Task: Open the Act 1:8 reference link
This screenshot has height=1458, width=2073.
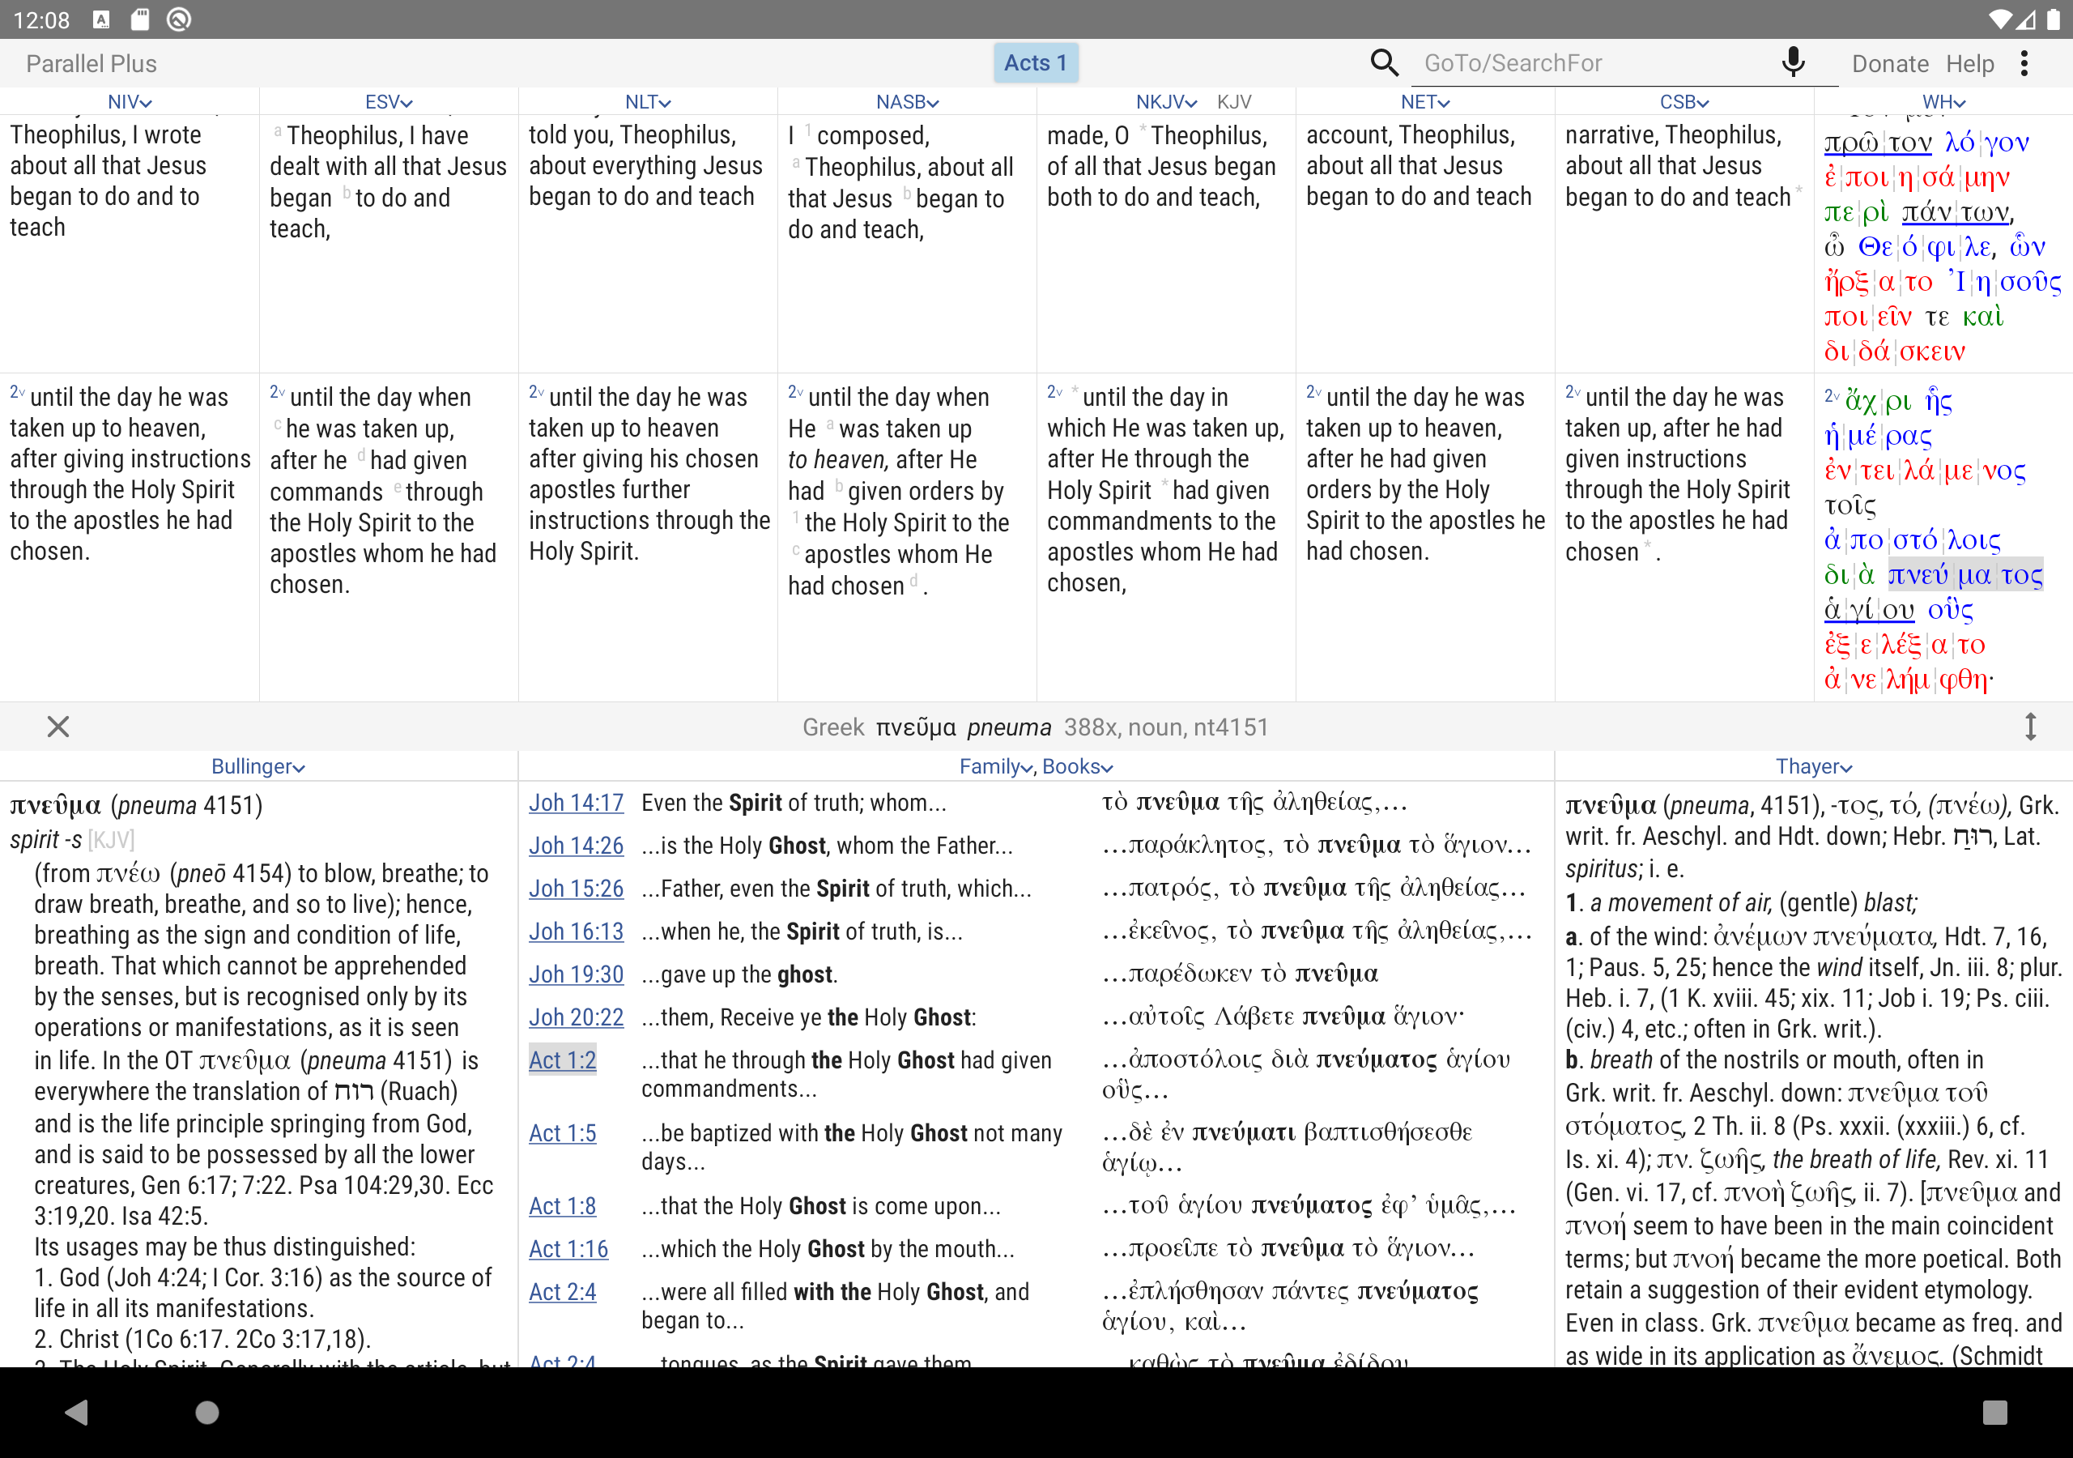Action: pyautogui.click(x=563, y=1206)
